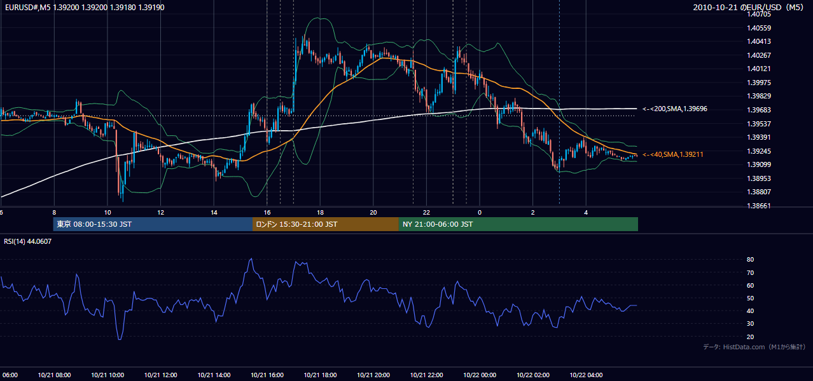The width and height of the screenshot is (813, 381).
Task: Click hour label 10 under the price chart
Action: click(108, 212)
